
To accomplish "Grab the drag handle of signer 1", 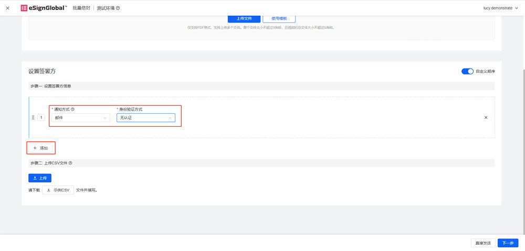I will (x=34, y=118).
